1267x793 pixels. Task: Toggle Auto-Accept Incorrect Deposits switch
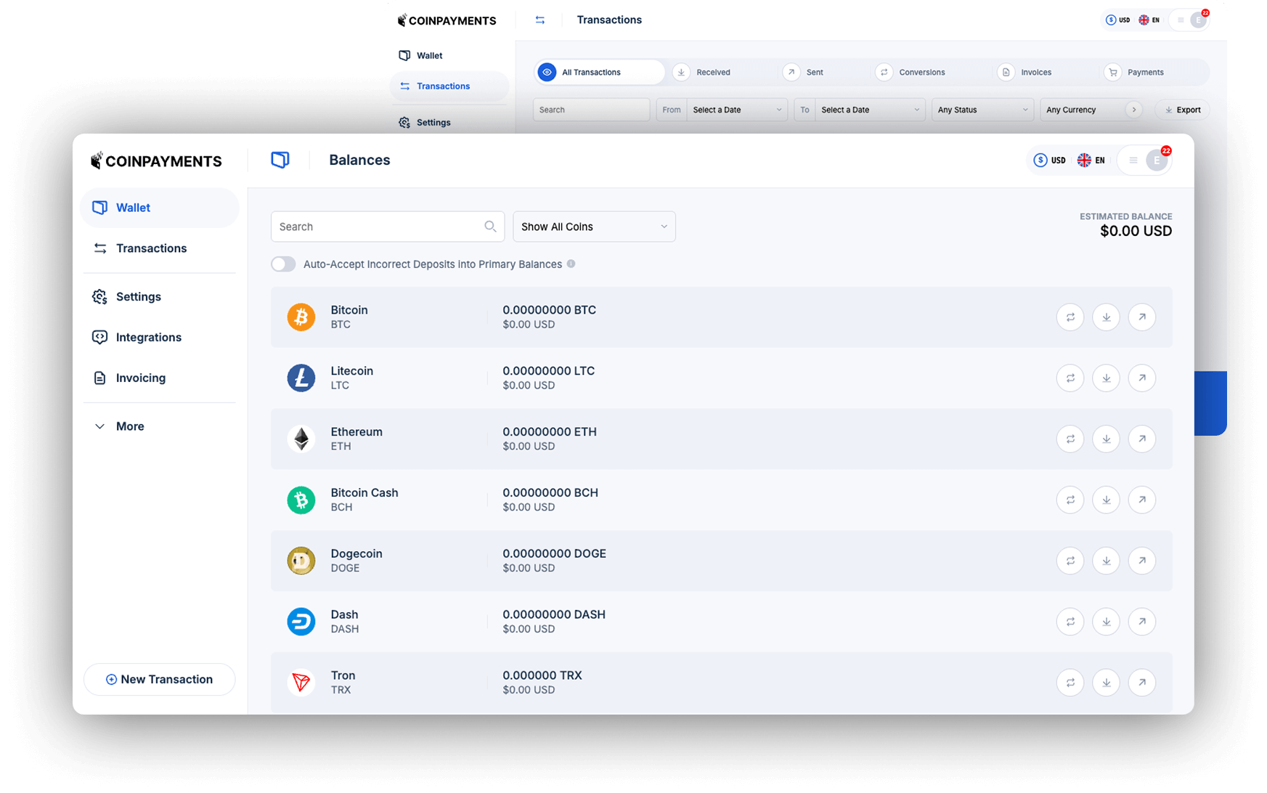pyautogui.click(x=283, y=264)
